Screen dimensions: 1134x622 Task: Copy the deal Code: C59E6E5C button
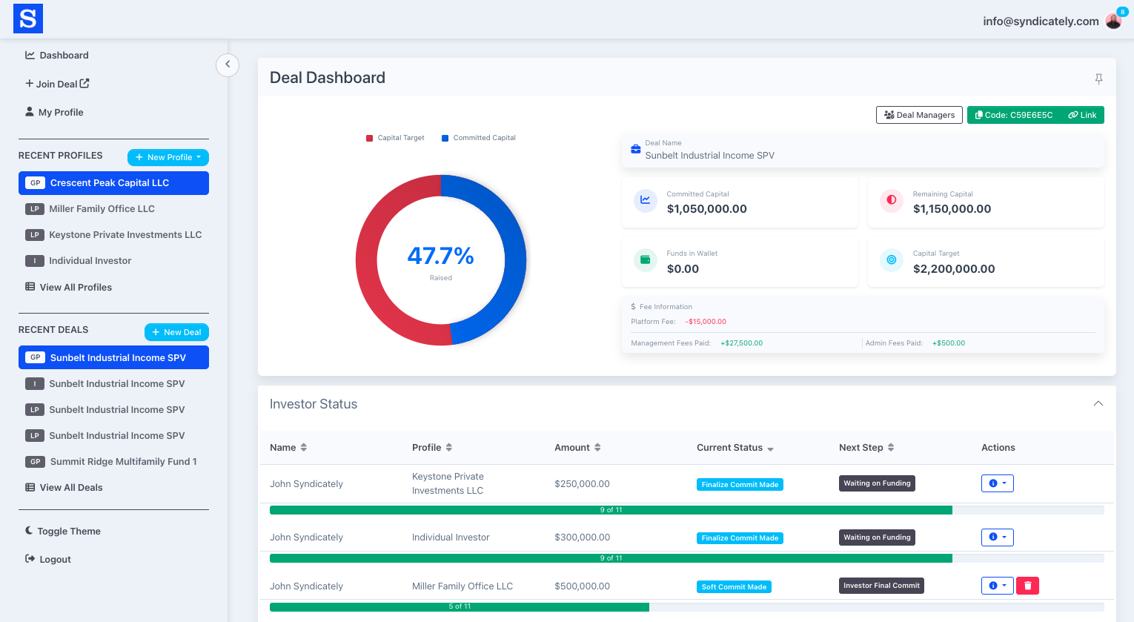1013,115
